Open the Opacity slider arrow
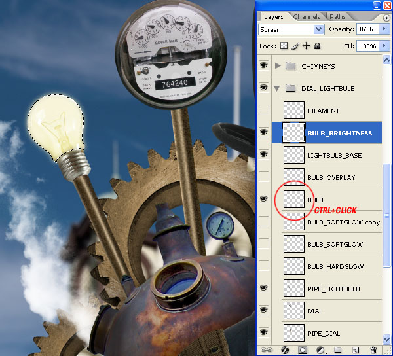This screenshot has width=393, height=356. click(x=384, y=29)
